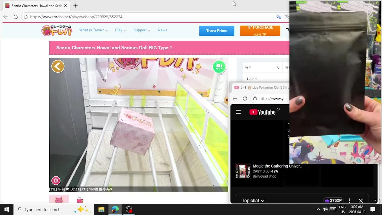Expand the What is Treva? menu
Image resolution: width=382 pixels, height=215 pixels.
pos(94,30)
